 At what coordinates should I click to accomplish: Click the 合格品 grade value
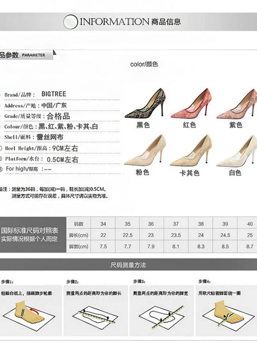click(x=59, y=116)
